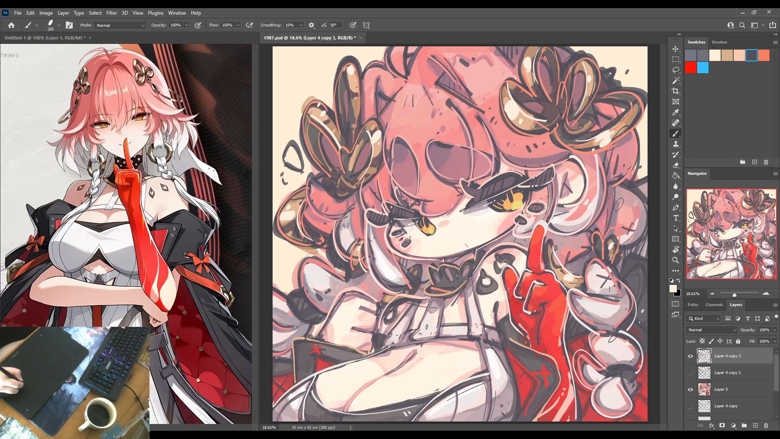
Task: Open the Smoothing value dropdown
Action: [x=301, y=25]
